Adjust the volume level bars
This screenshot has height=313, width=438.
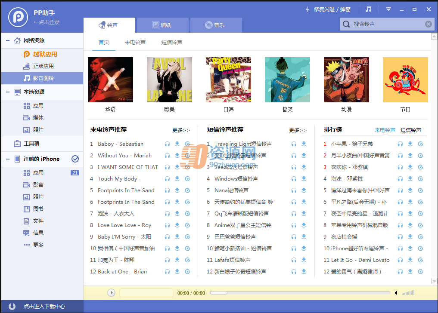pyautogui.click(x=408, y=293)
